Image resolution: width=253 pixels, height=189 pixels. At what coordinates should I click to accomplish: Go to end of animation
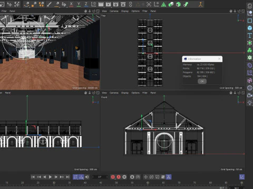pos(67,177)
